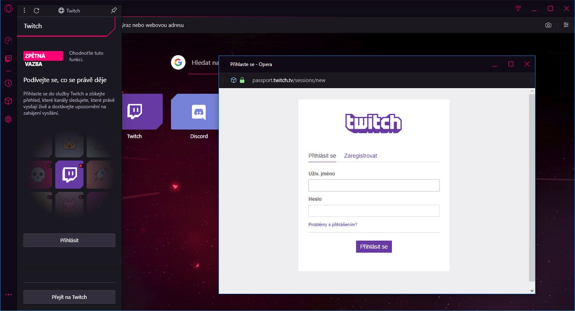Open Settings via the gear icon
The image size is (575, 311).
tap(8, 119)
